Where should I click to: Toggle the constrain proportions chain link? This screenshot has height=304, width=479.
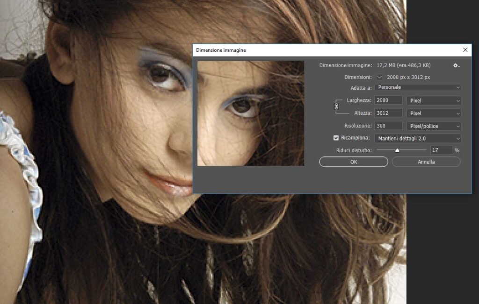pos(336,106)
